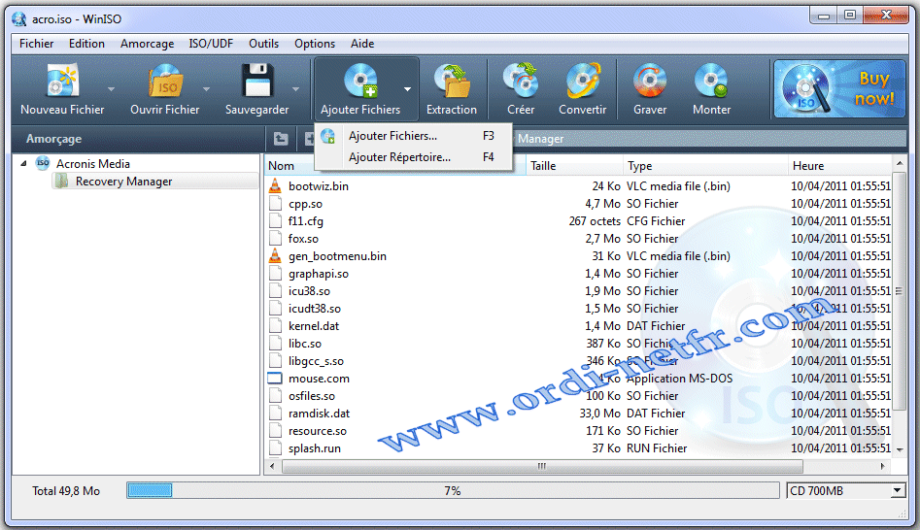Click the Amorçage panel header
920x530 pixels.
click(54, 139)
